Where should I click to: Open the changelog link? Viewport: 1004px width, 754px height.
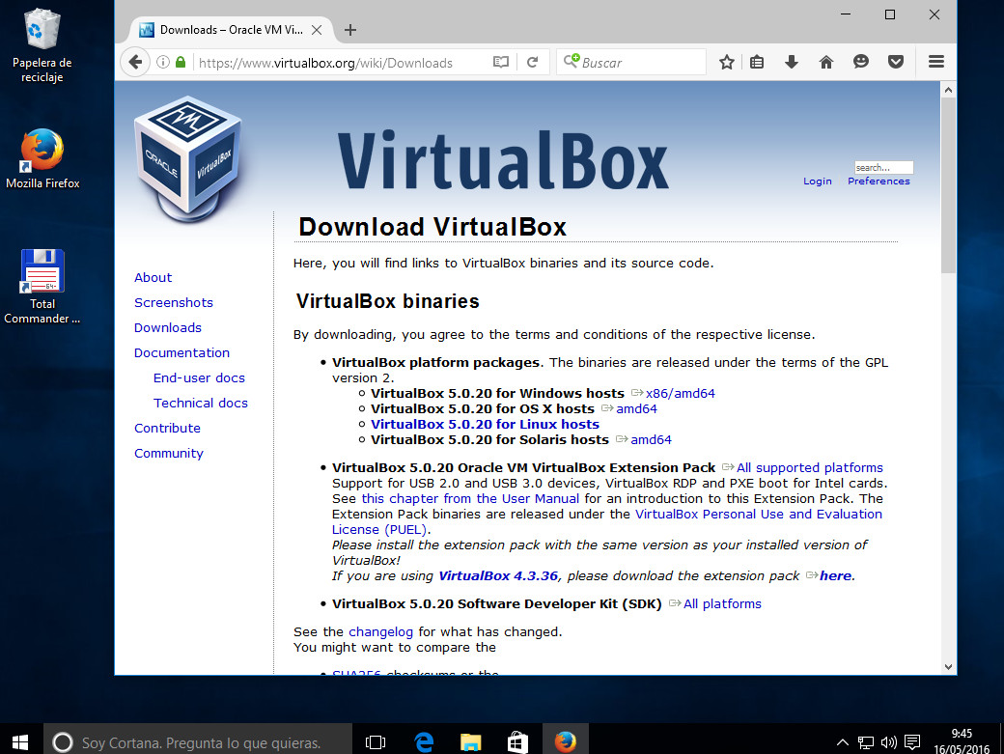[380, 631]
